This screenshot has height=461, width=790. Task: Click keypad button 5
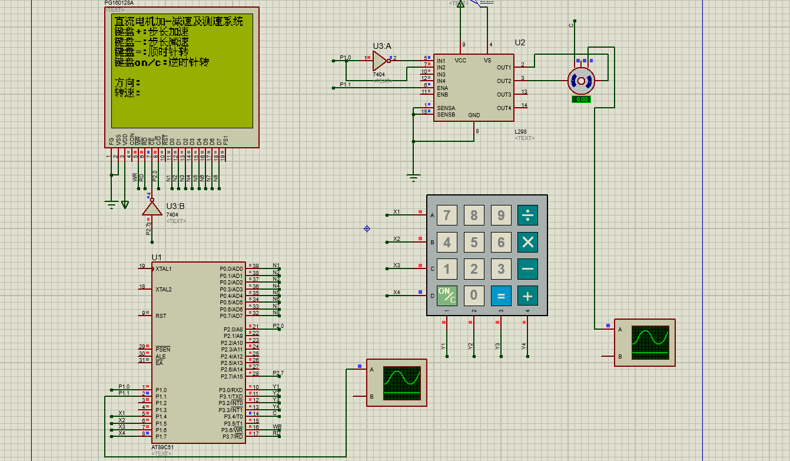[x=474, y=242]
